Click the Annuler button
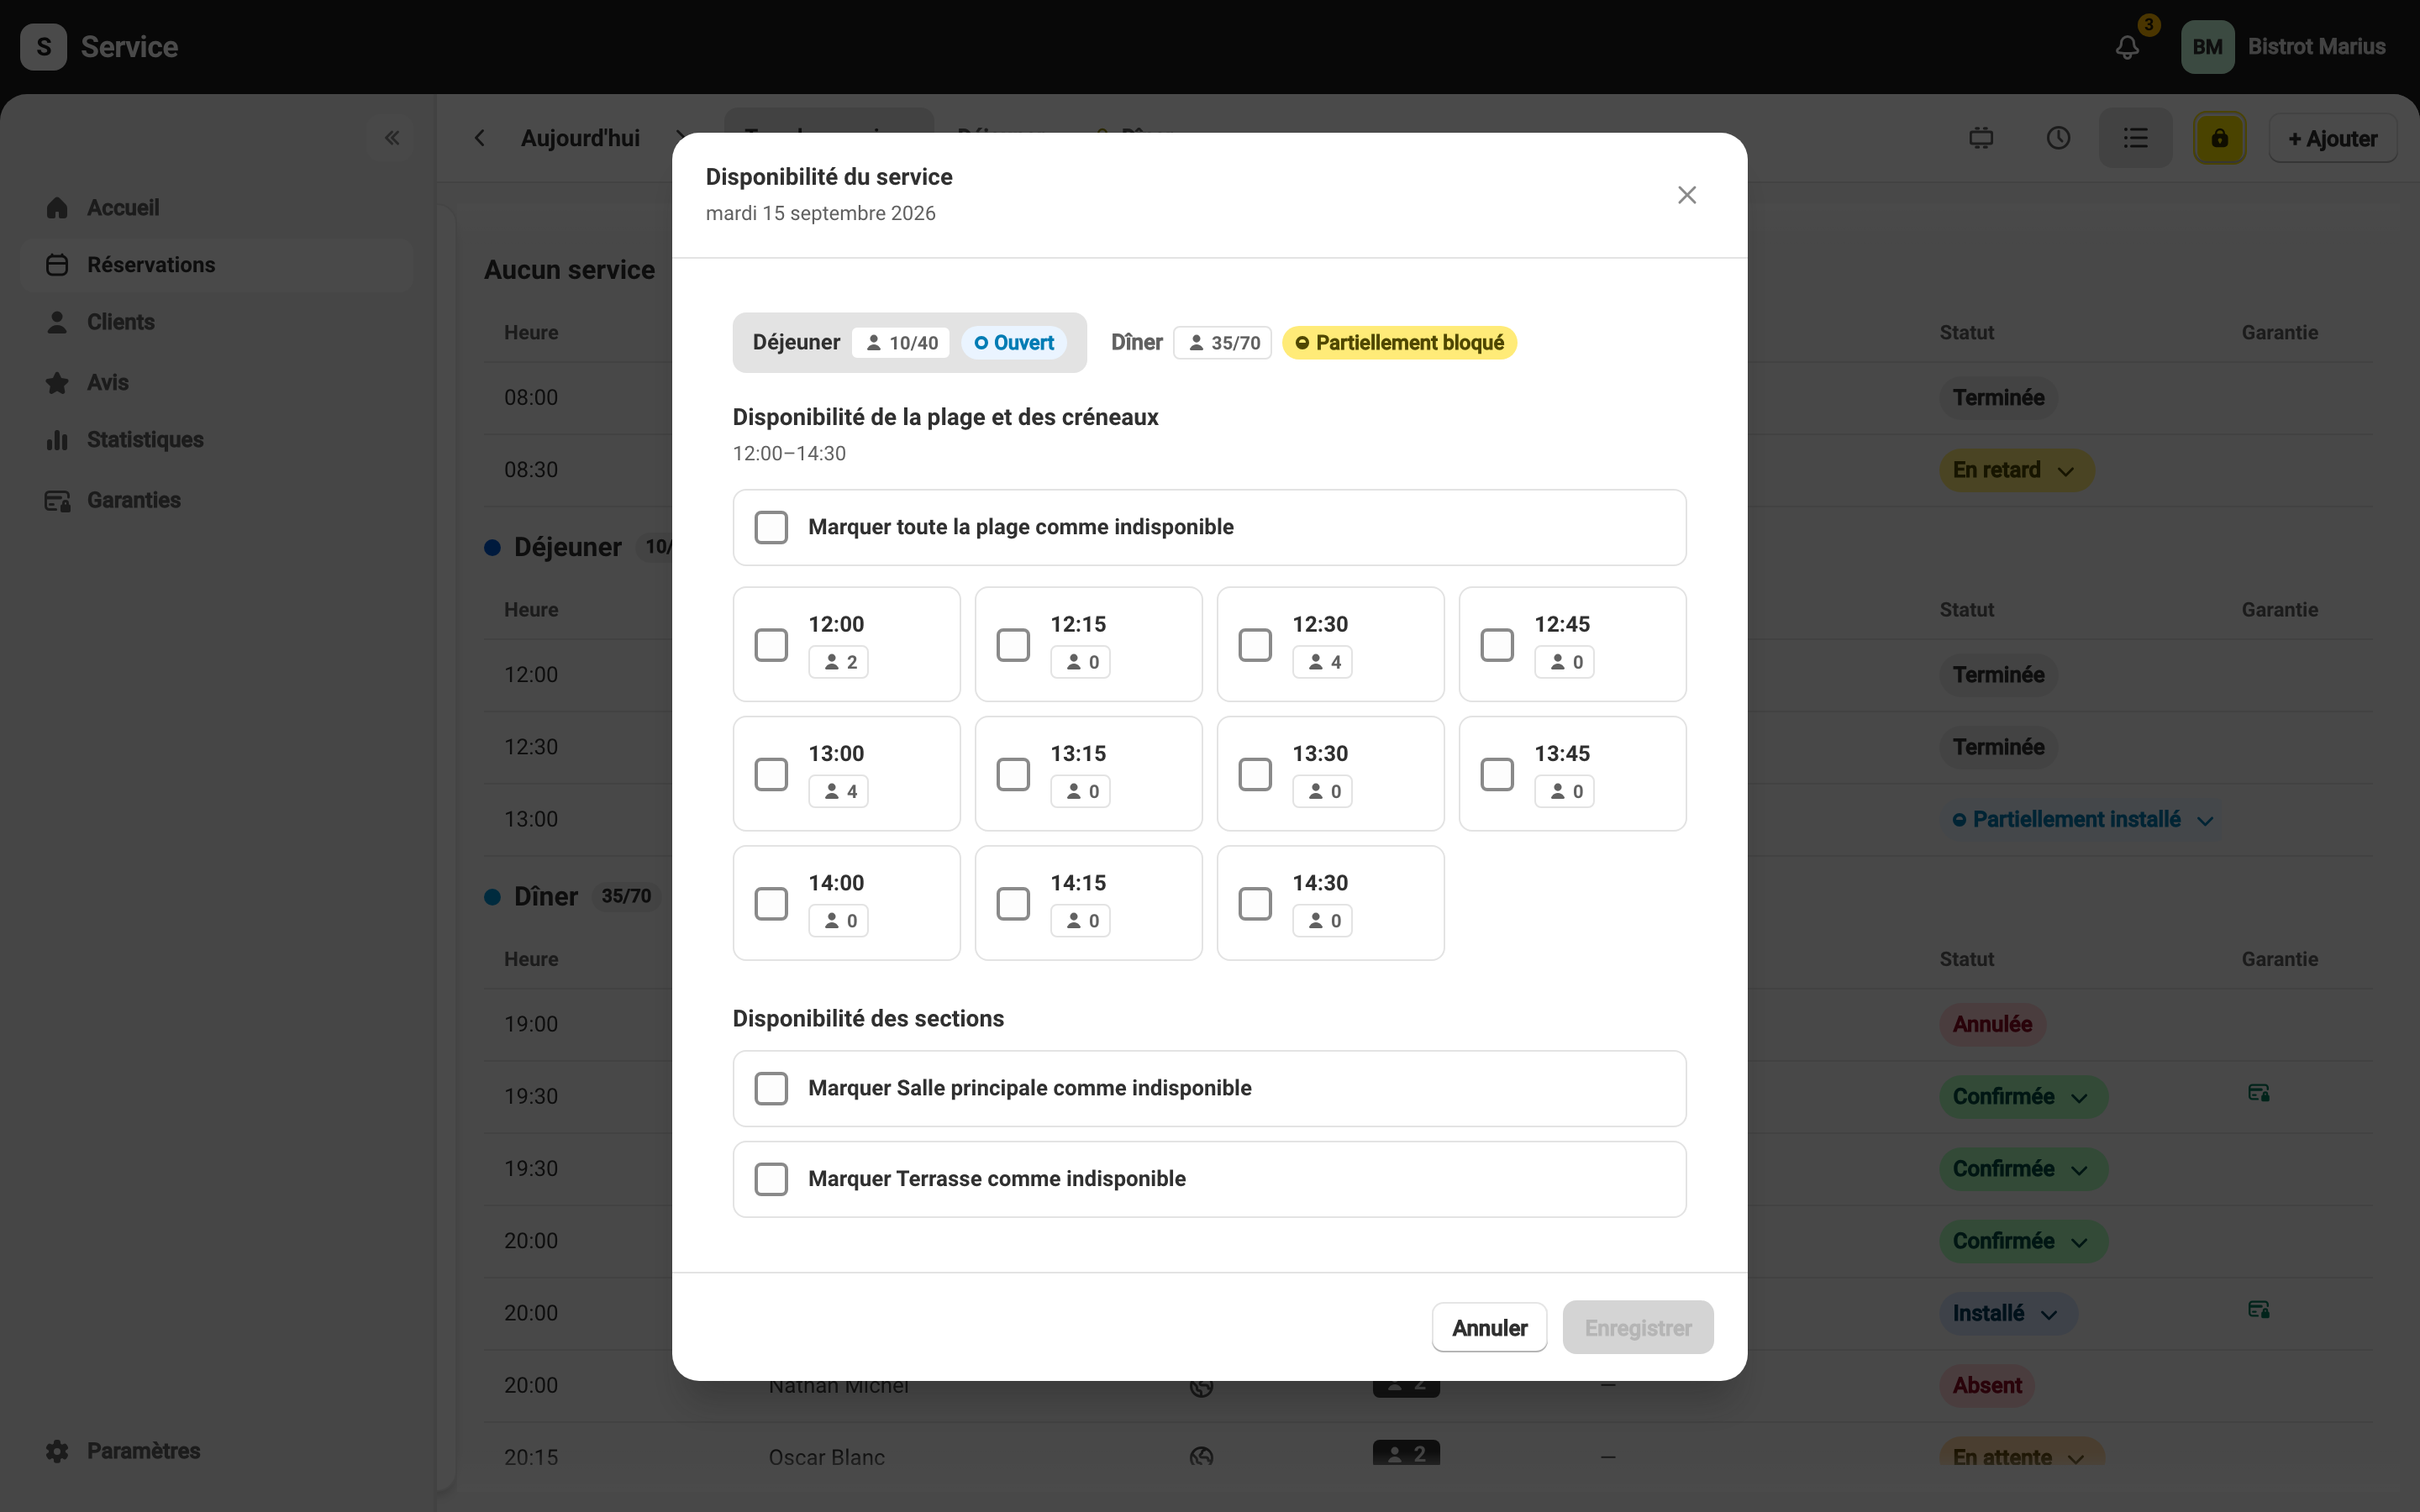2420x1512 pixels. [x=1489, y=1328]
